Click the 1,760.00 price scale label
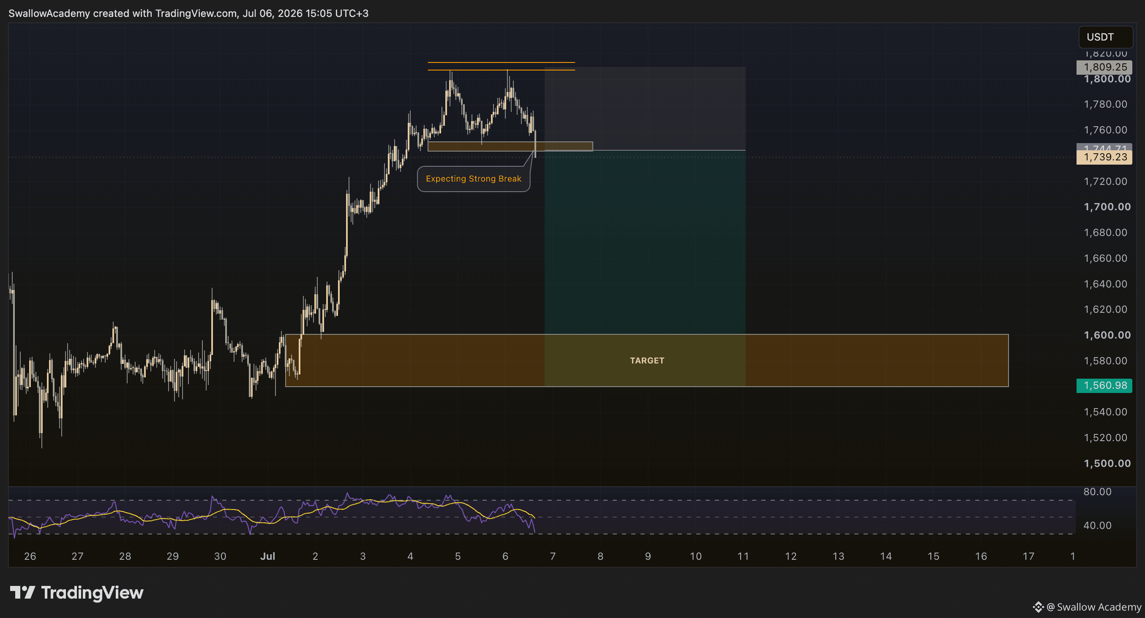 click(x=1105, y=130)
